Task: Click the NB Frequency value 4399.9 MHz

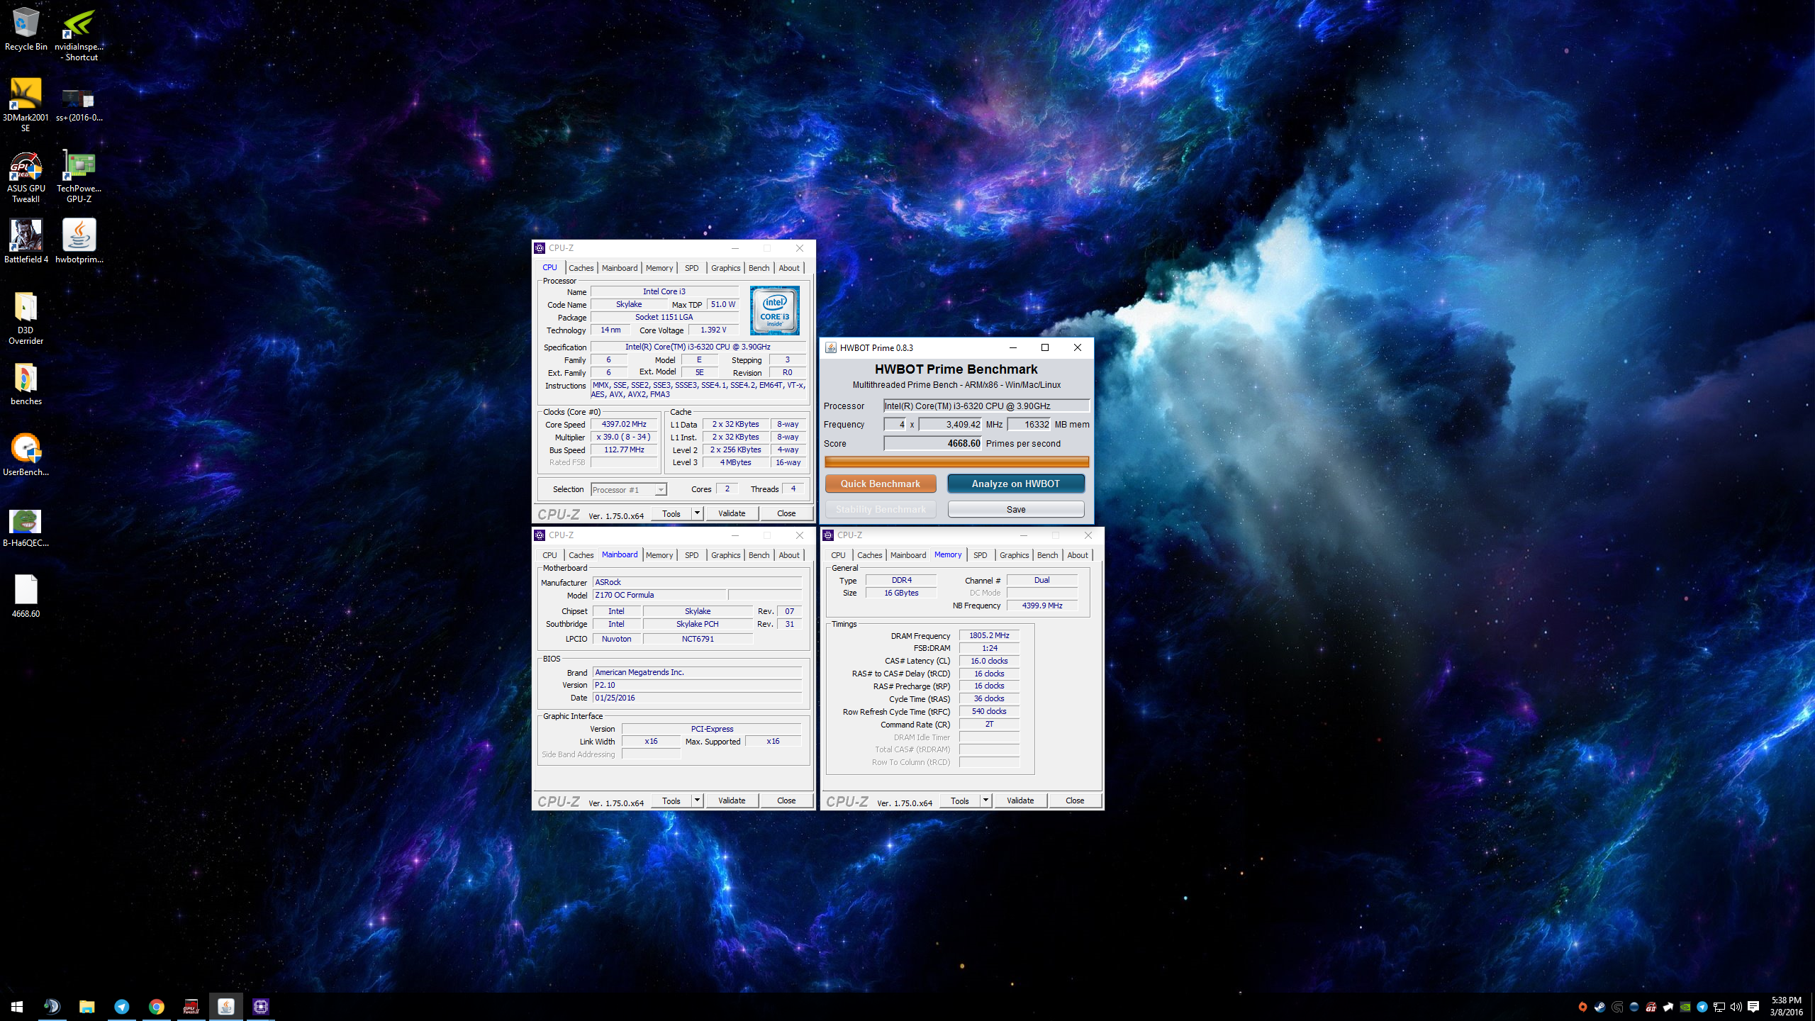Action: click(1042, 606)
